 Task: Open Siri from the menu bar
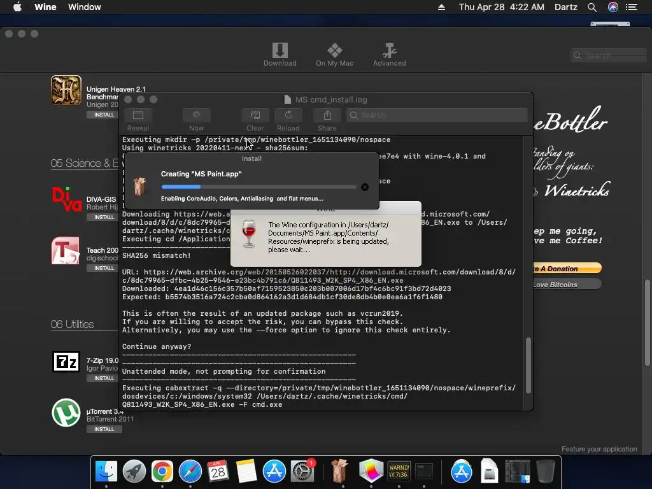pyautogui.click(x=613, y=7)
